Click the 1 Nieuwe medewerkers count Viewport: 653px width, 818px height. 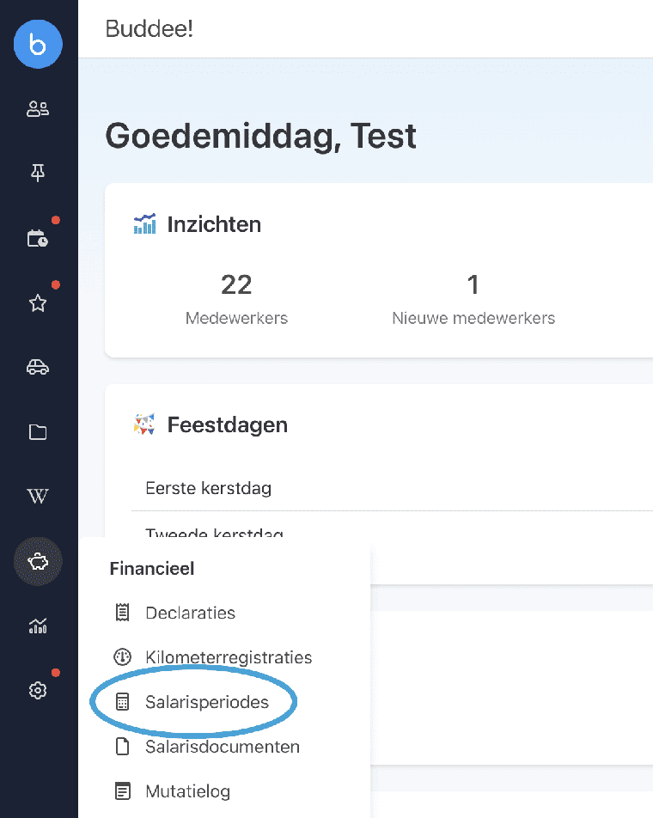[x=473, y=285]
